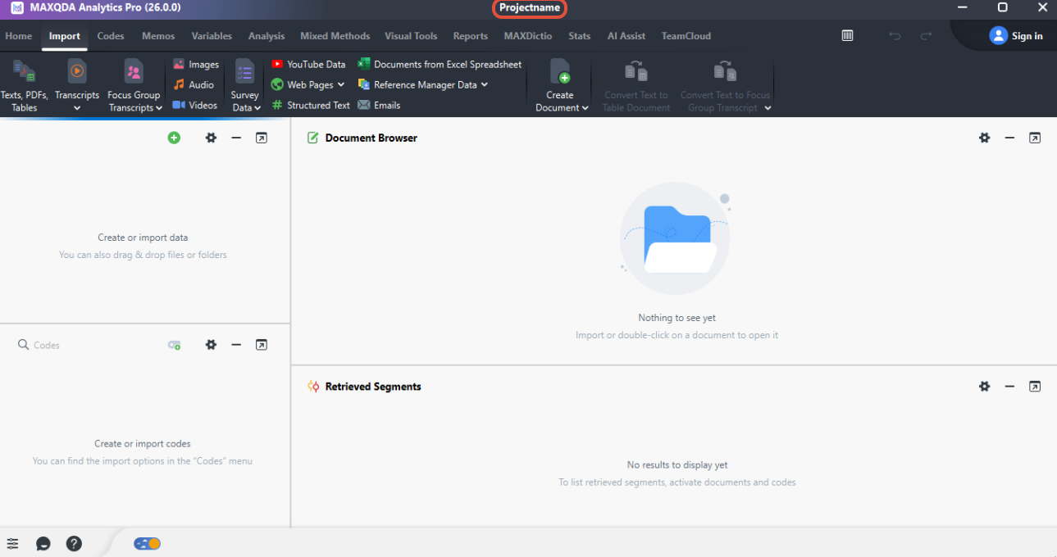Open the Visual Tools tab
The height and width of the screenshot is (557, 1057).
click(x=411, y=36)
